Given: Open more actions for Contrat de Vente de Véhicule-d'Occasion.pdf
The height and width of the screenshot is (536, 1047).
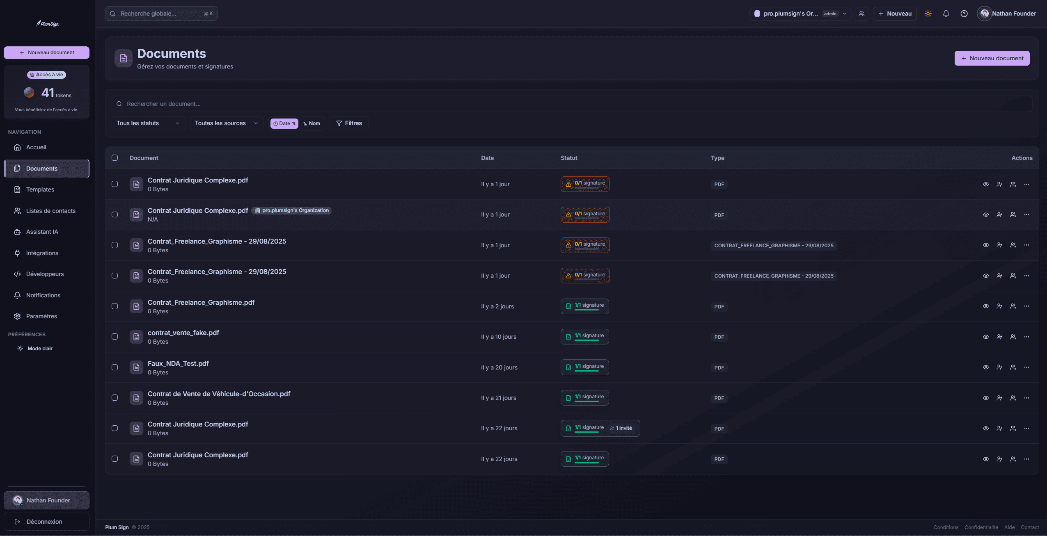Looking at the screenshot, I should 1026,398.
